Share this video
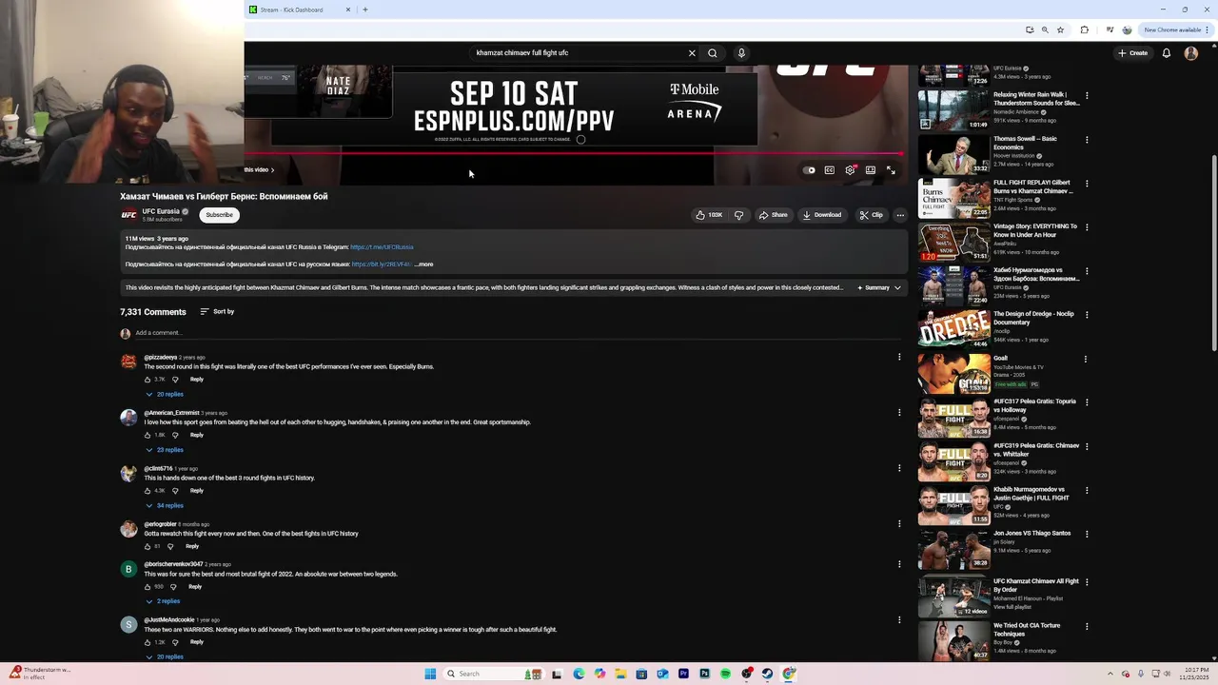The height and width of the screenshot is (685, 1218). (773, 215)
